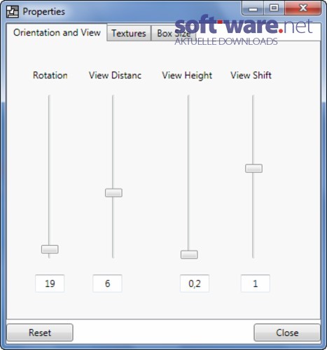Maximize the Properties window
The height and width of the screenshot is (350, 327).
pyautogui.click(x=274, y=8)
